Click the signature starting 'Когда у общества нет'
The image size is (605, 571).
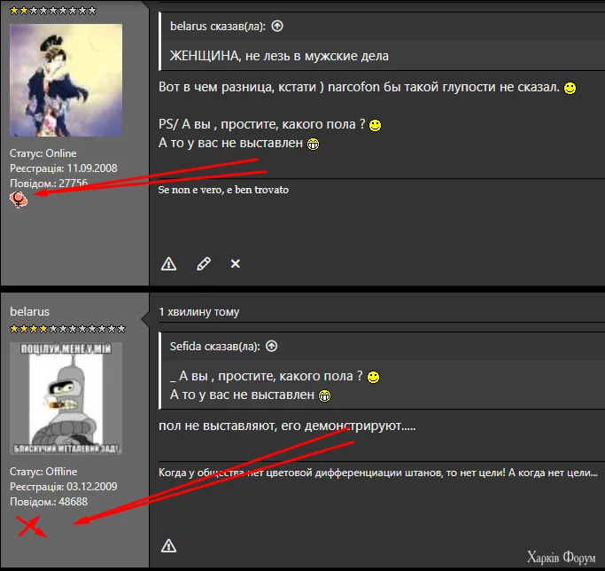[x=378, y=473]
